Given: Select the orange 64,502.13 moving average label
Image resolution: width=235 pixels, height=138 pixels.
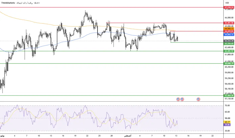Looking at the screenshot, I should point(229,28).
